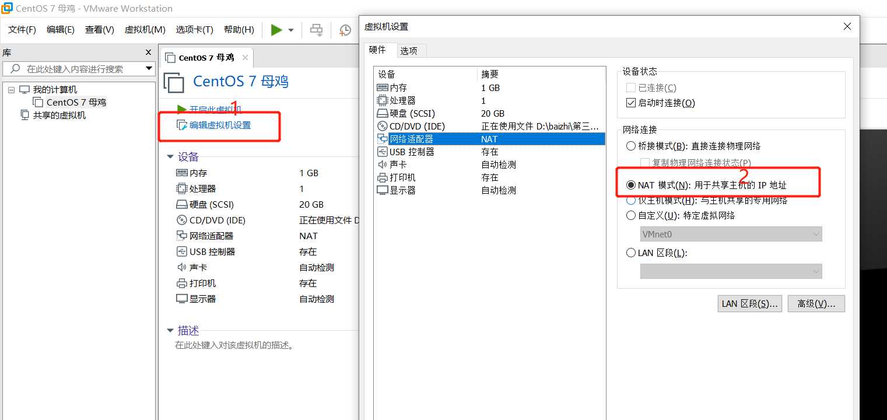Select 处理器 icon in settings dialog list
Image resolution: width=887 pixels, height=420 pixels.
(x=383, y=100)
